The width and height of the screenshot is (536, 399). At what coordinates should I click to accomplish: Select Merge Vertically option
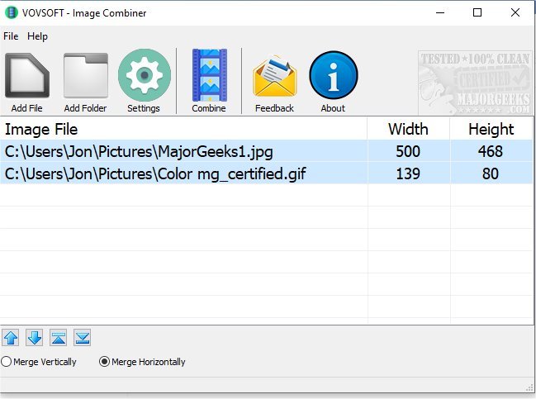pyautogui.click(x=7, y=362)
